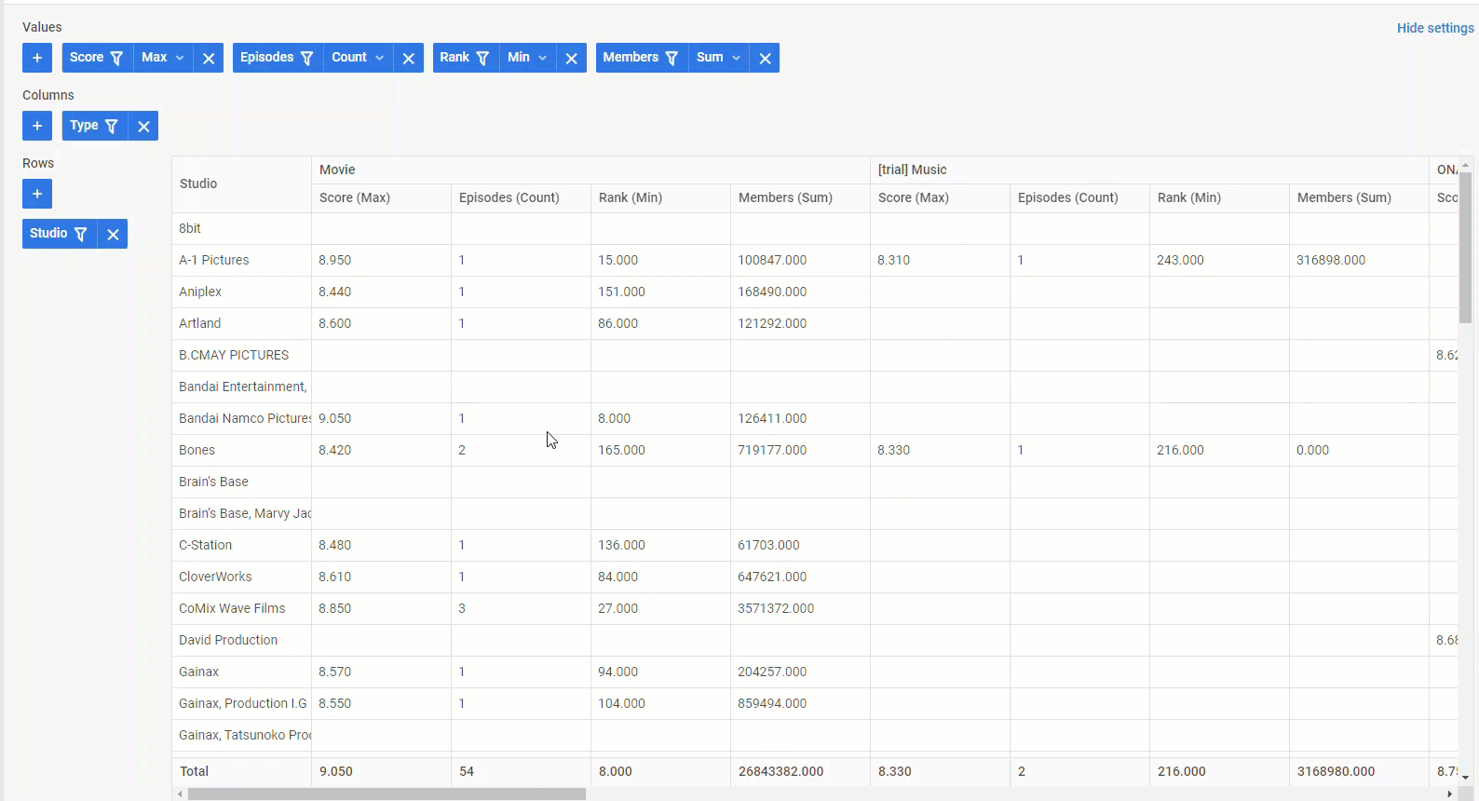Screen dimensions: 1479x801
Task: Click the scroll right arrow of horizontal scrollbar
Action: point(1450,794)
